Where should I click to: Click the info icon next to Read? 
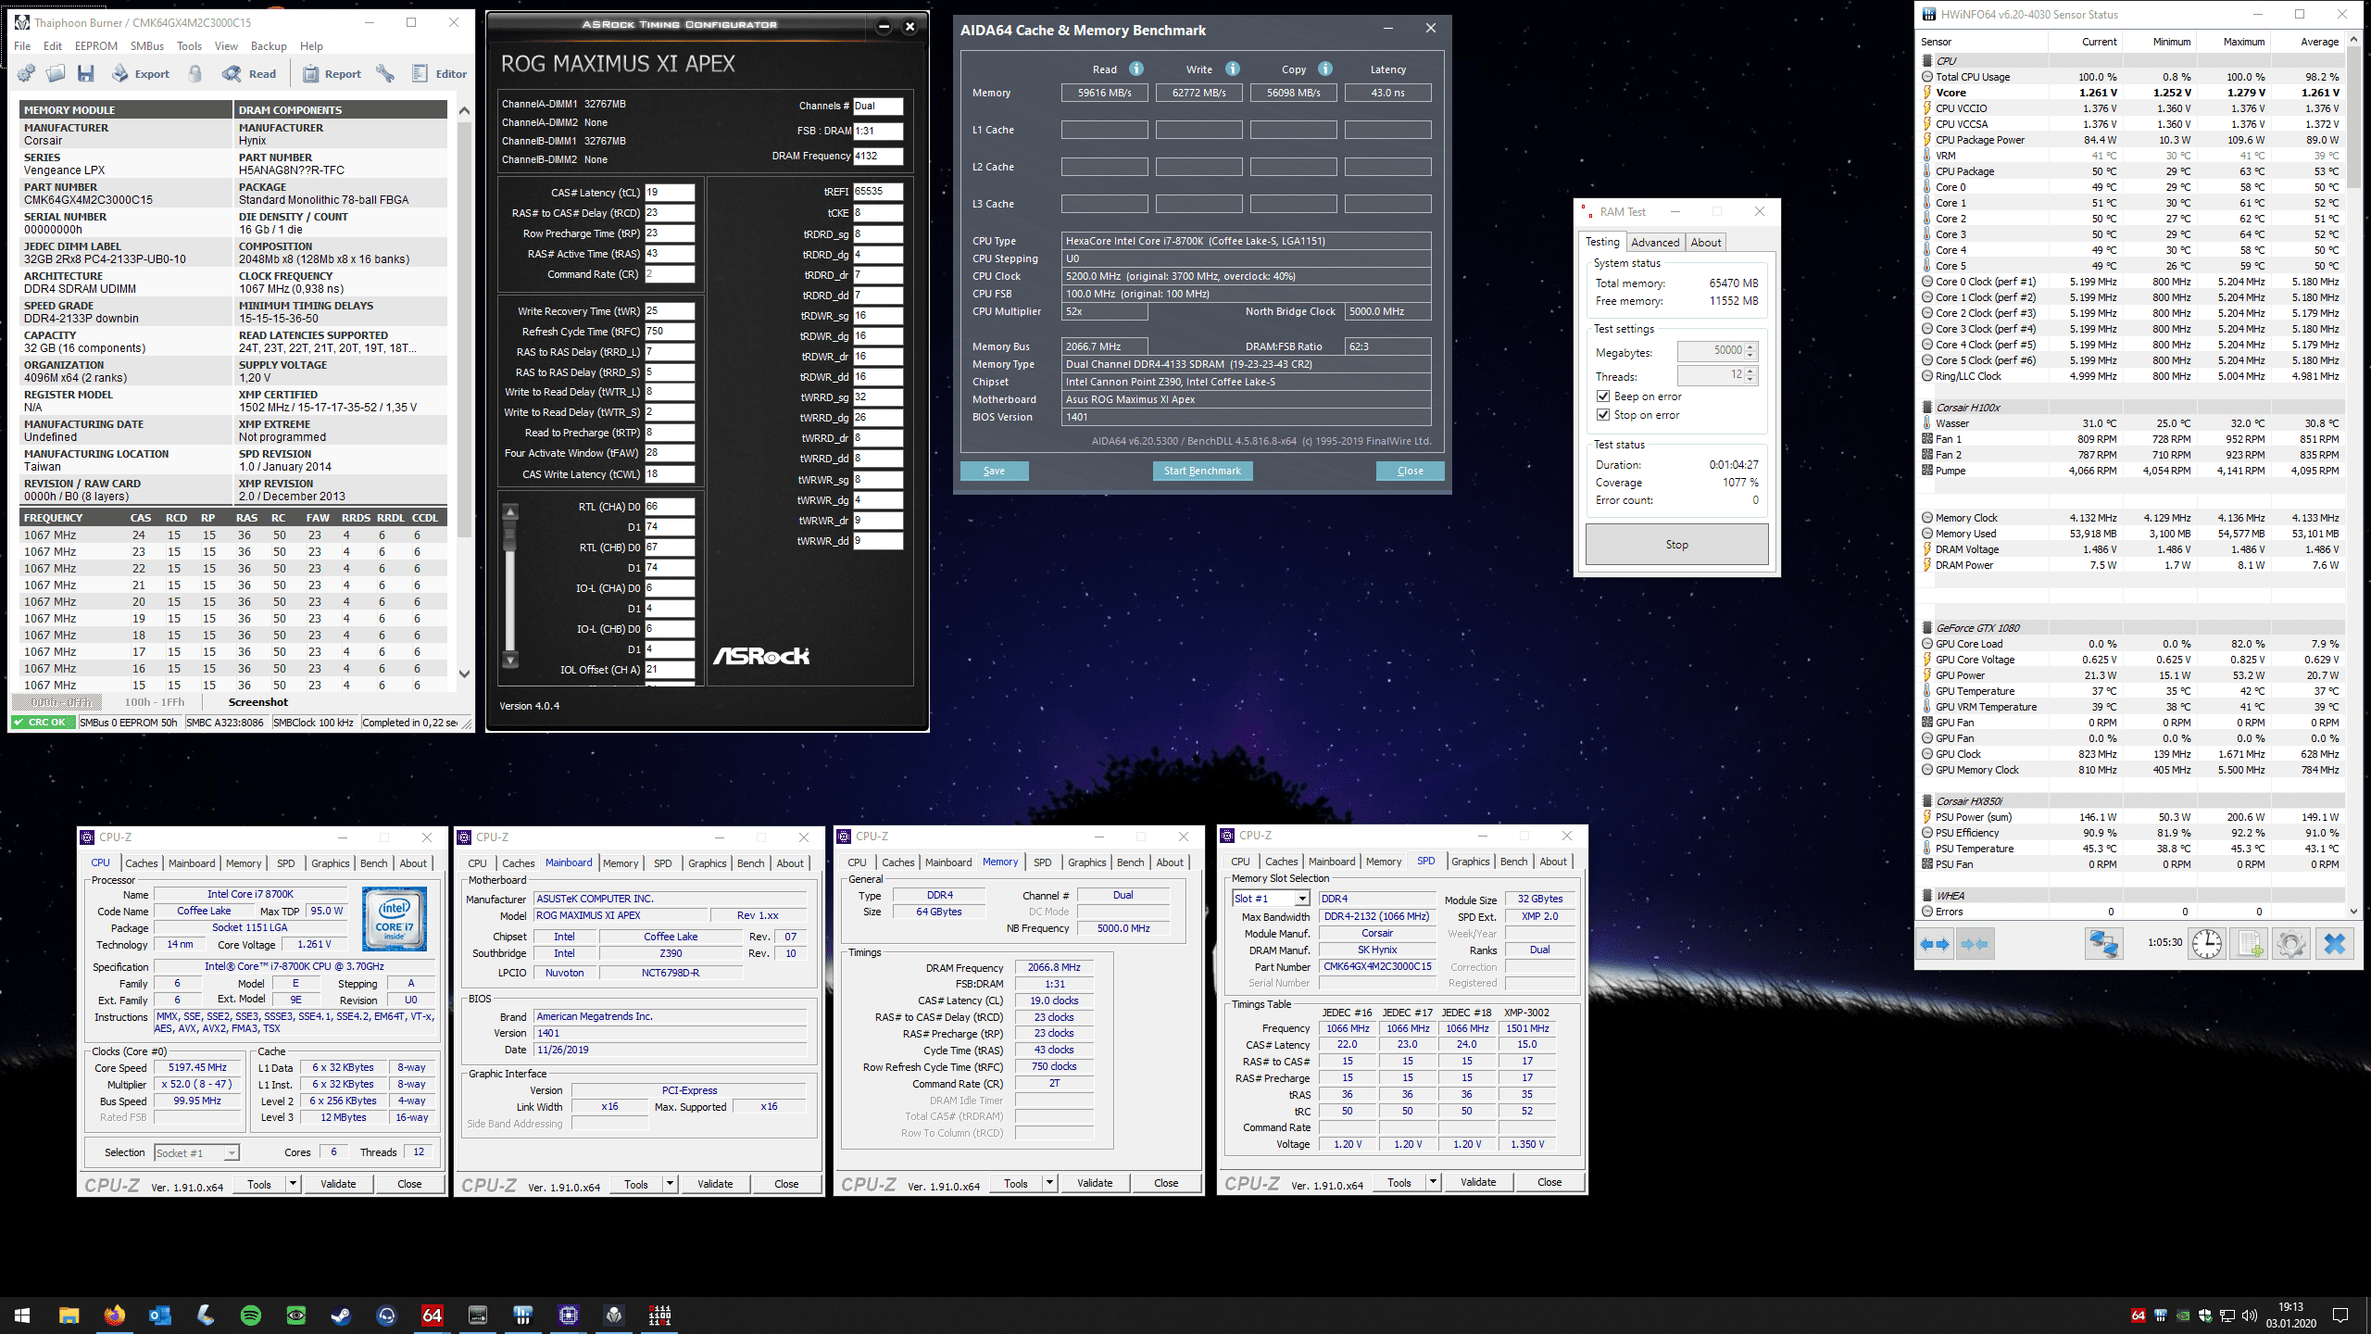[x=1136, y=69]
